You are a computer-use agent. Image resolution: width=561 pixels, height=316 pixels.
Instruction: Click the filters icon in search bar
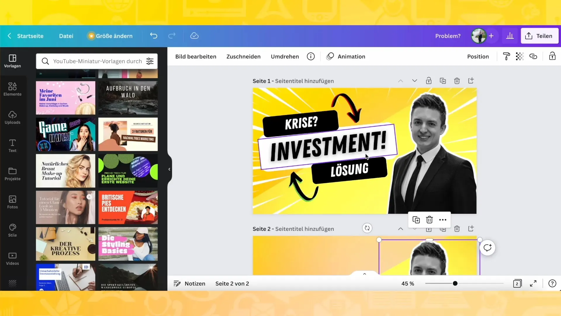click(x=150, y=61)
